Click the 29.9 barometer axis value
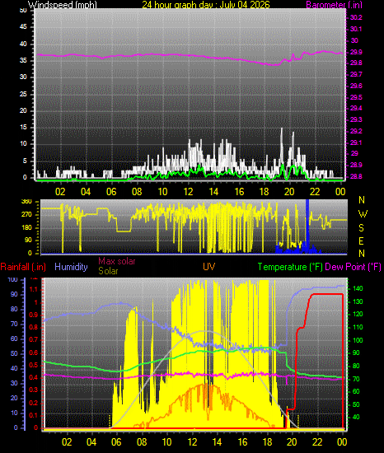Viewport: 384px width, 453px height. [356, 52]
